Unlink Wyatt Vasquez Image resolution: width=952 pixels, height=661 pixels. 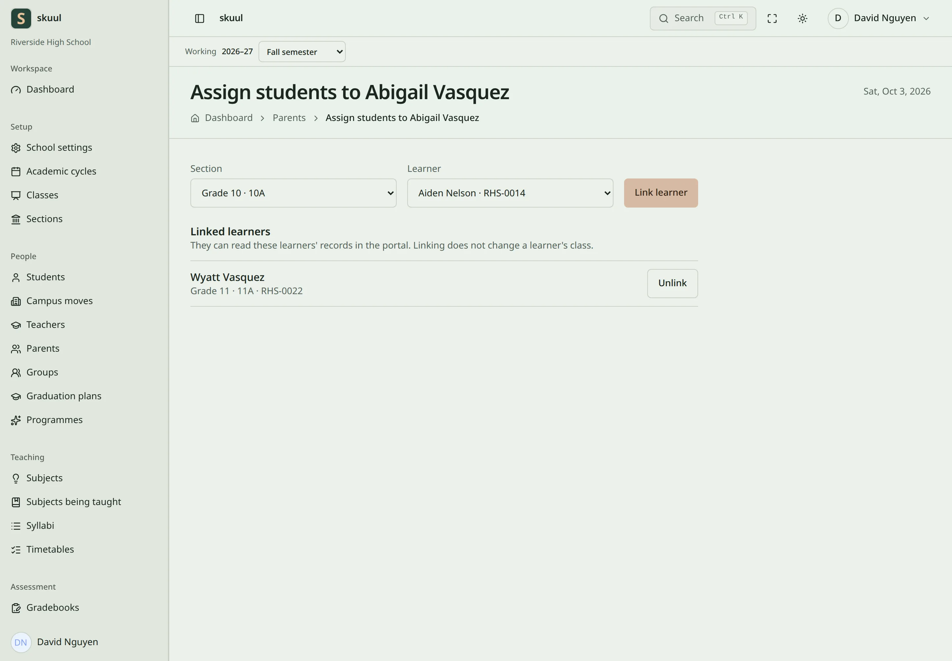(672, 284)
